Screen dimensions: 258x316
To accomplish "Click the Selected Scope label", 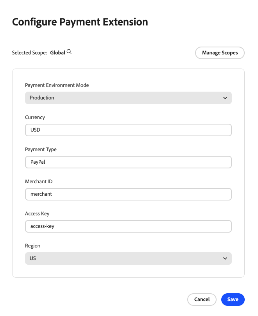I will point(29,53).
